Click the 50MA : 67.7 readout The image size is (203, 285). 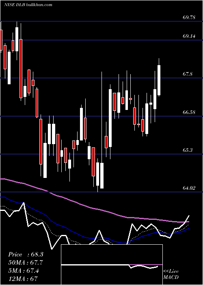click(26, 263)
